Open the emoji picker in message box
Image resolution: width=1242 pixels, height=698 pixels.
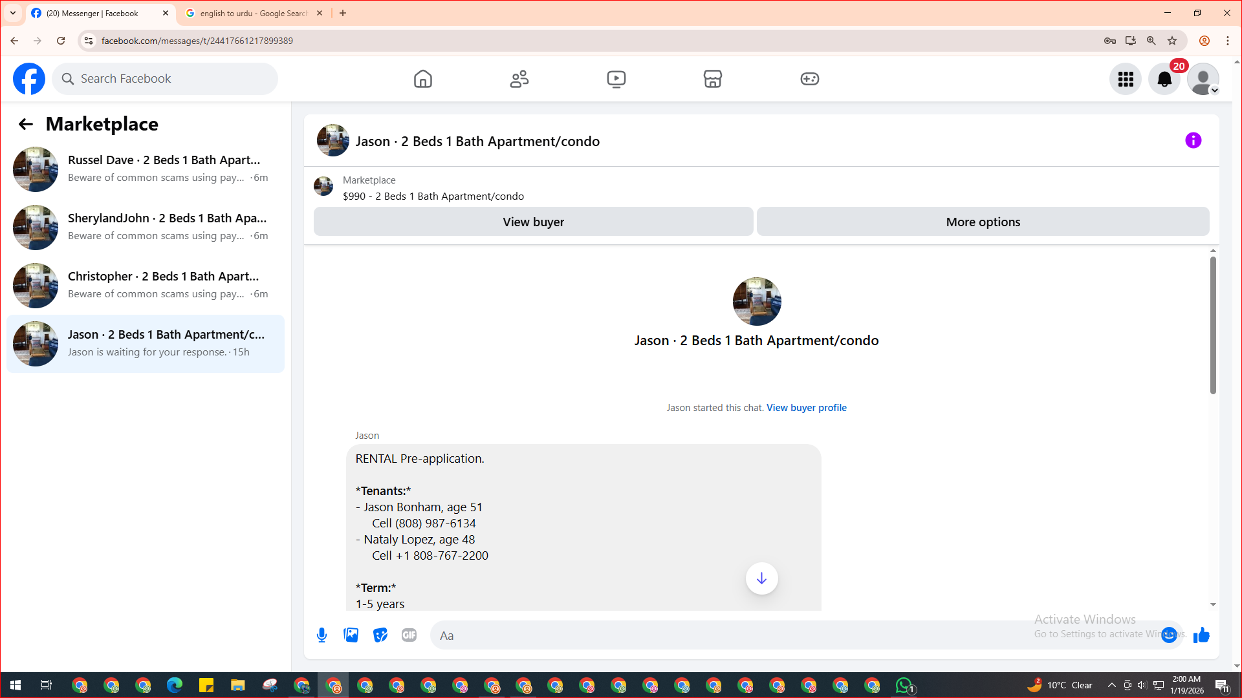1169,635
